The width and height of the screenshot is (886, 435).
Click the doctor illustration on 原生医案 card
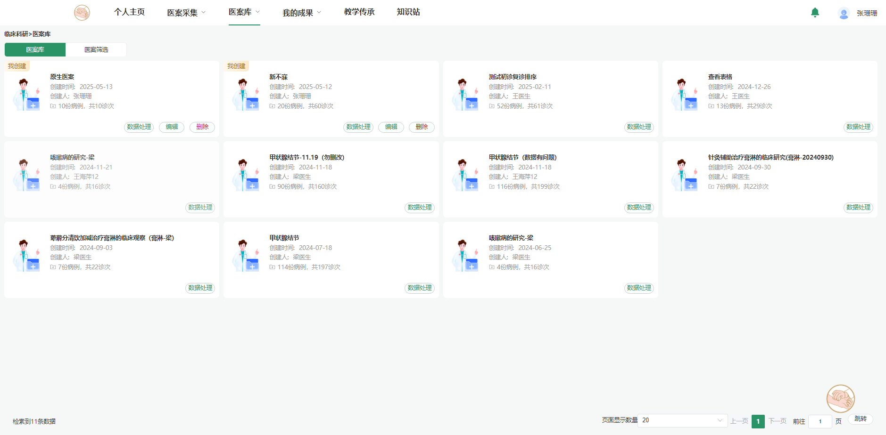(26, 95)
